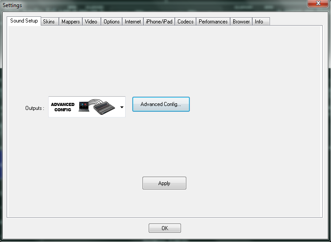Open the Advanced Config... button
This screenshot has height=242, width=331.
coord(161,104)
